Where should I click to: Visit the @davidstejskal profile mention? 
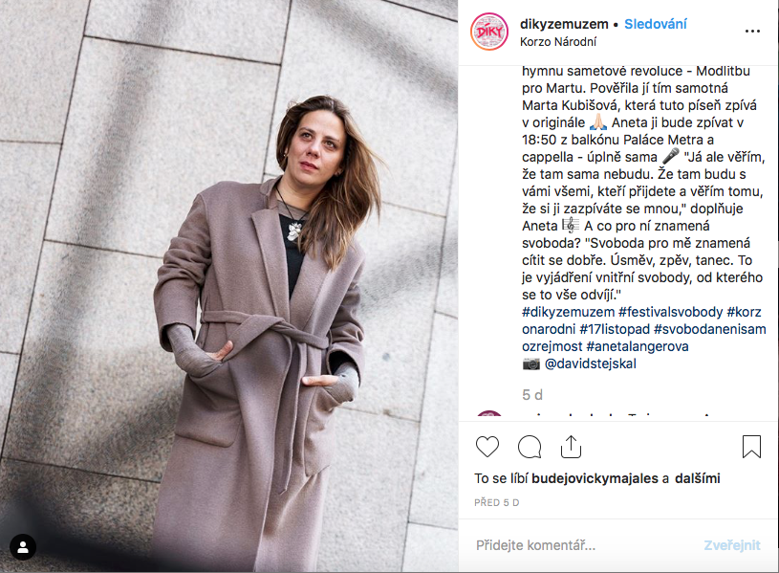590,364
